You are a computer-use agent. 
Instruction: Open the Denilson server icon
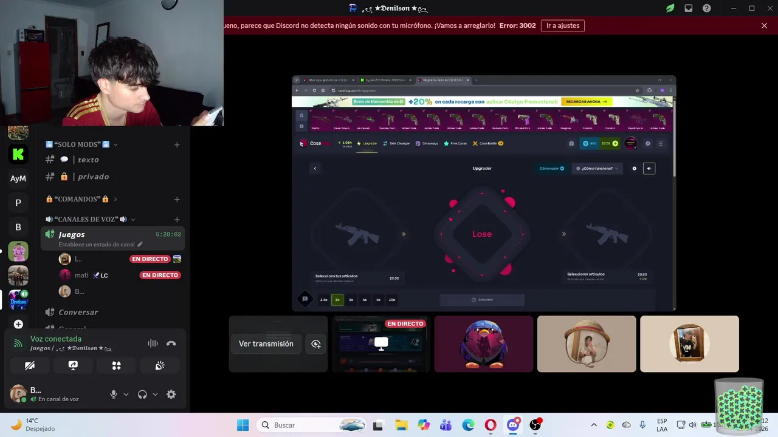(x=18, y=300)
